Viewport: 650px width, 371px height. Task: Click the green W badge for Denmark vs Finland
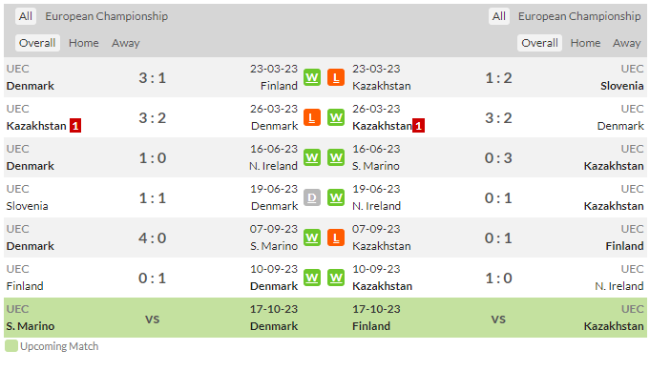point(312,77)
